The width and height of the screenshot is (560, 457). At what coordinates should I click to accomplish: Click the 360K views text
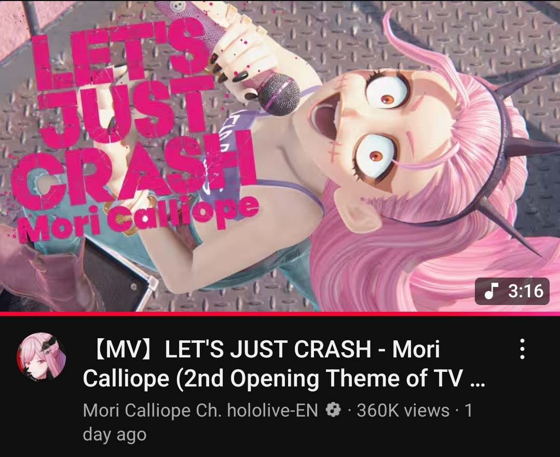[403, 410]
